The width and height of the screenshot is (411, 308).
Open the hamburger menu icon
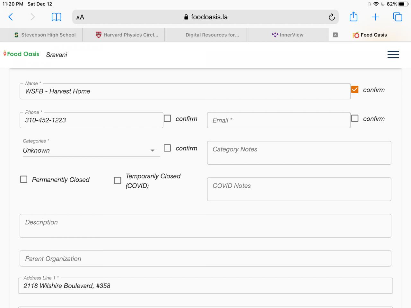click(393, 55)
